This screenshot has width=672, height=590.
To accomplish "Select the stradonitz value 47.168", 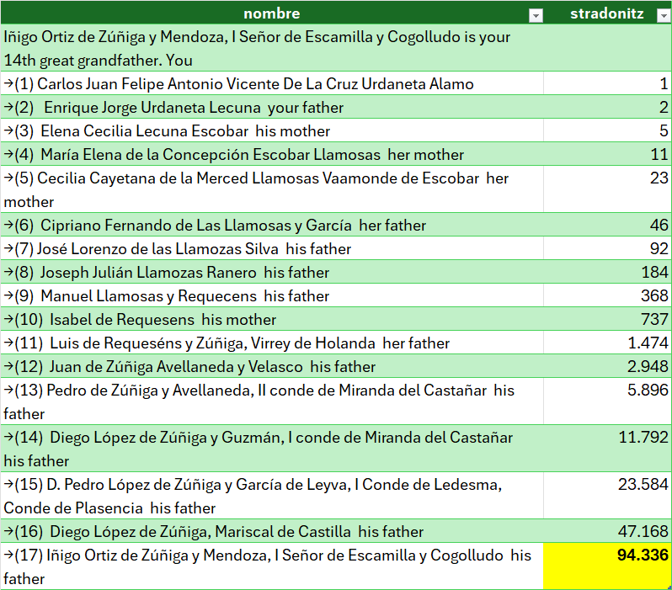I will (x=607, y=531).
